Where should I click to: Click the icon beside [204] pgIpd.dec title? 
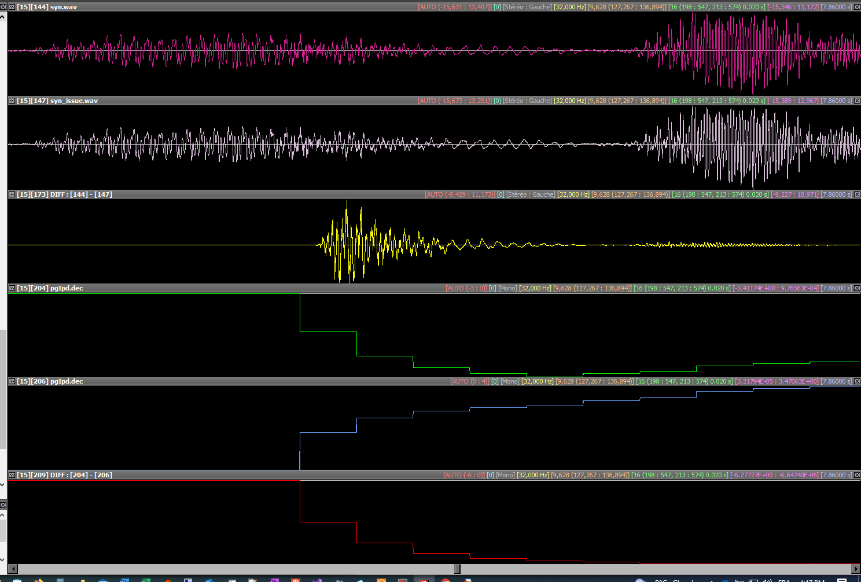point(12,288)
